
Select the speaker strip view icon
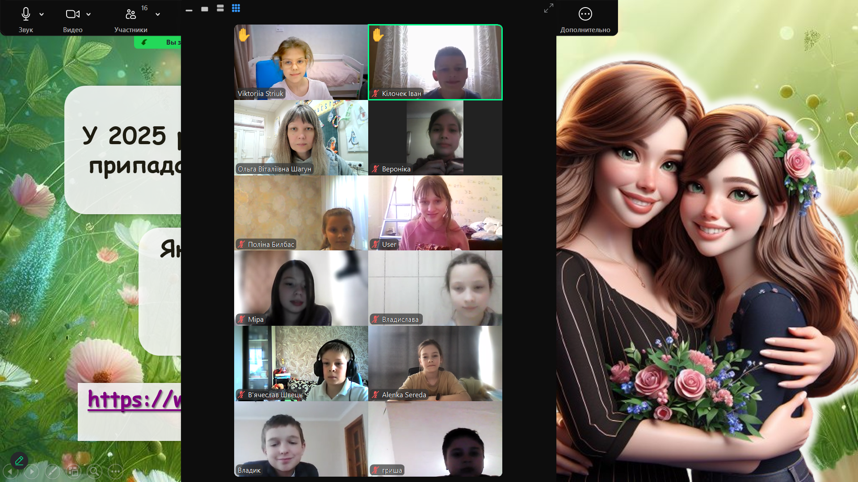pos(220,8)
